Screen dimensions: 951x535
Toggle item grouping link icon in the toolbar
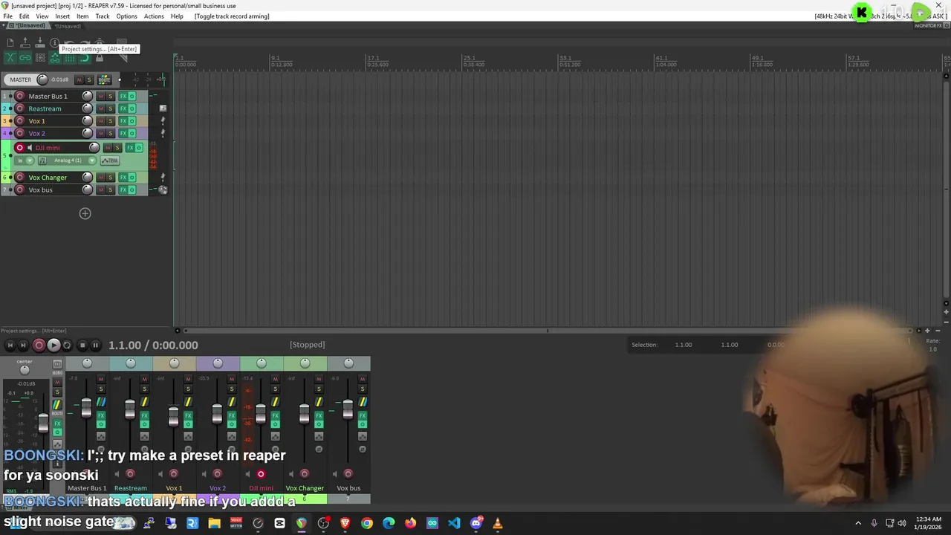25,57
